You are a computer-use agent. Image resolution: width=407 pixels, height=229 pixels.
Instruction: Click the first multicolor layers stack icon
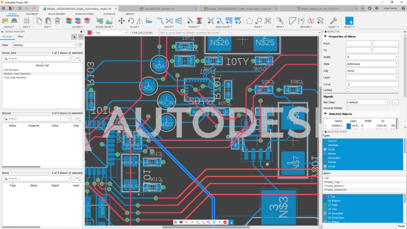69,21
